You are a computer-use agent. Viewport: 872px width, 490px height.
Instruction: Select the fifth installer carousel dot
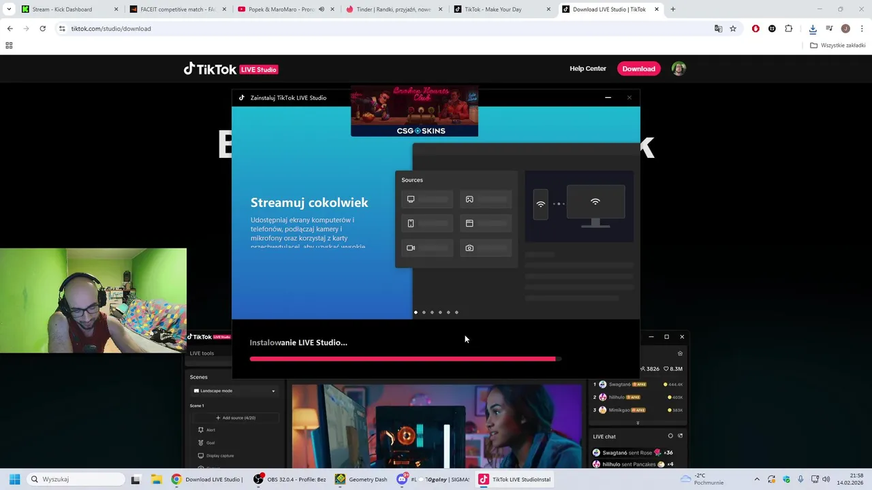tap(448, 312)
